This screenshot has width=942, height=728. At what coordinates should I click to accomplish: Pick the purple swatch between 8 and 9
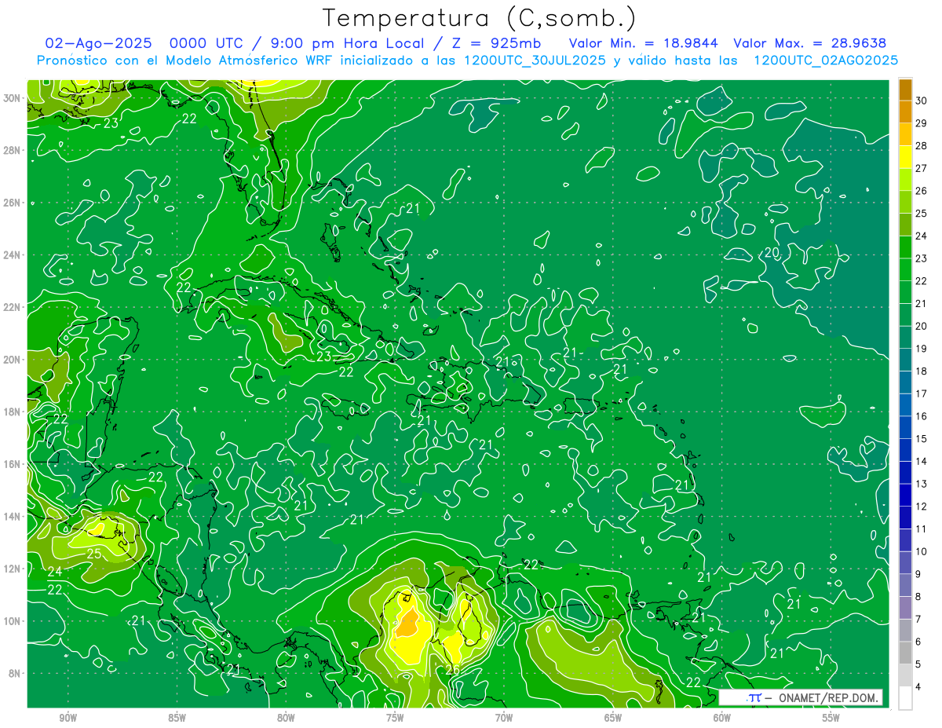pos(905,585)
